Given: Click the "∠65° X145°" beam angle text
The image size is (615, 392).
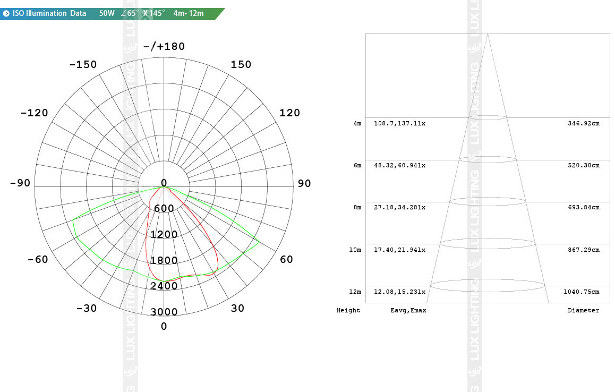Looking at the screenshot, I should 143,13.
